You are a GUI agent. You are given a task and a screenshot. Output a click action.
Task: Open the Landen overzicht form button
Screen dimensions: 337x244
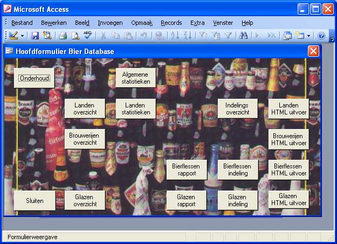coord(85,109)
